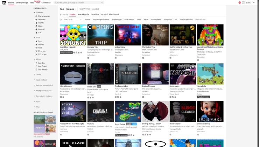Click the Free price star icon
Screen dimensions: 259x147
[x=36, y=41]
